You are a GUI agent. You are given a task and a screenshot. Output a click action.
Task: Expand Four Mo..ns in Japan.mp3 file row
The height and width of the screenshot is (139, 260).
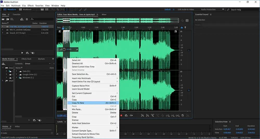click(3, 26)
